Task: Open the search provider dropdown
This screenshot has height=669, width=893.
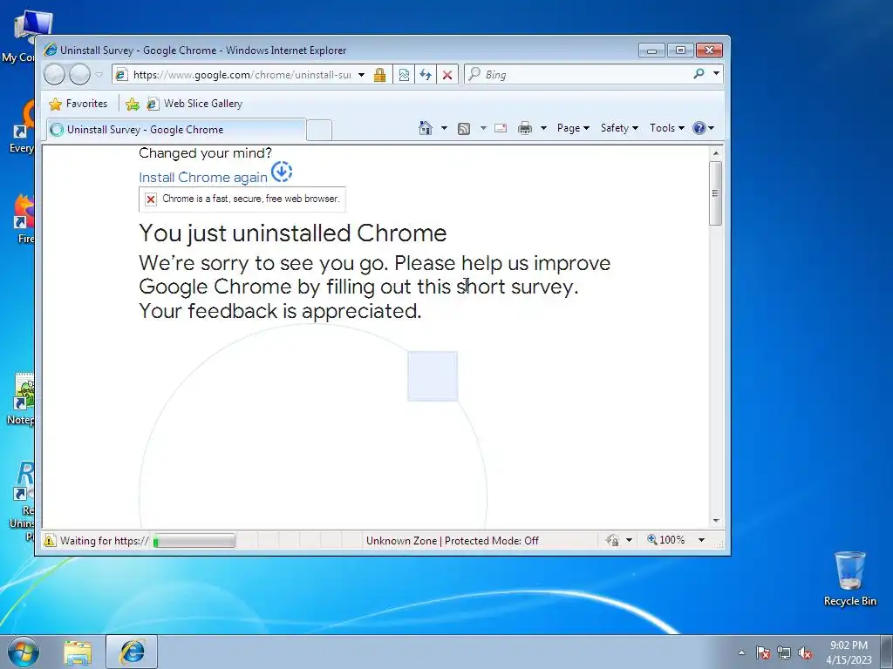Action: pos(716,73)
